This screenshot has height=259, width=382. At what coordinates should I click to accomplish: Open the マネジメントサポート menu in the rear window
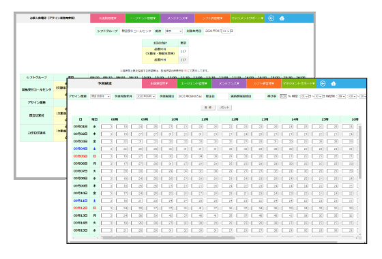point(247,18)
